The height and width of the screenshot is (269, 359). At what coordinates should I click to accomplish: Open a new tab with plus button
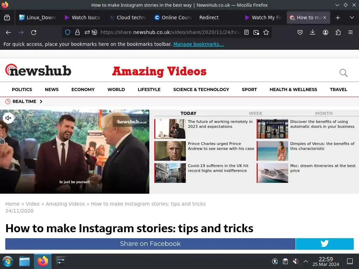338,18
